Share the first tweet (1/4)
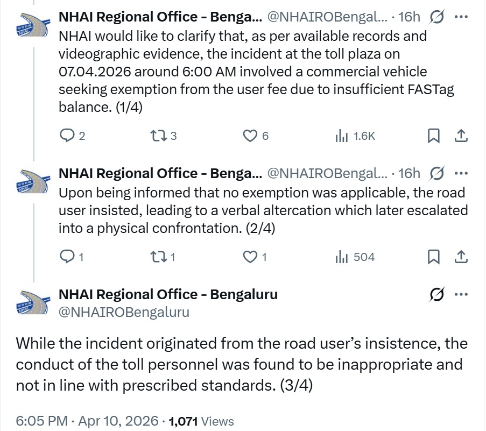This screenshot has height=431, width=486. point(461,137)
